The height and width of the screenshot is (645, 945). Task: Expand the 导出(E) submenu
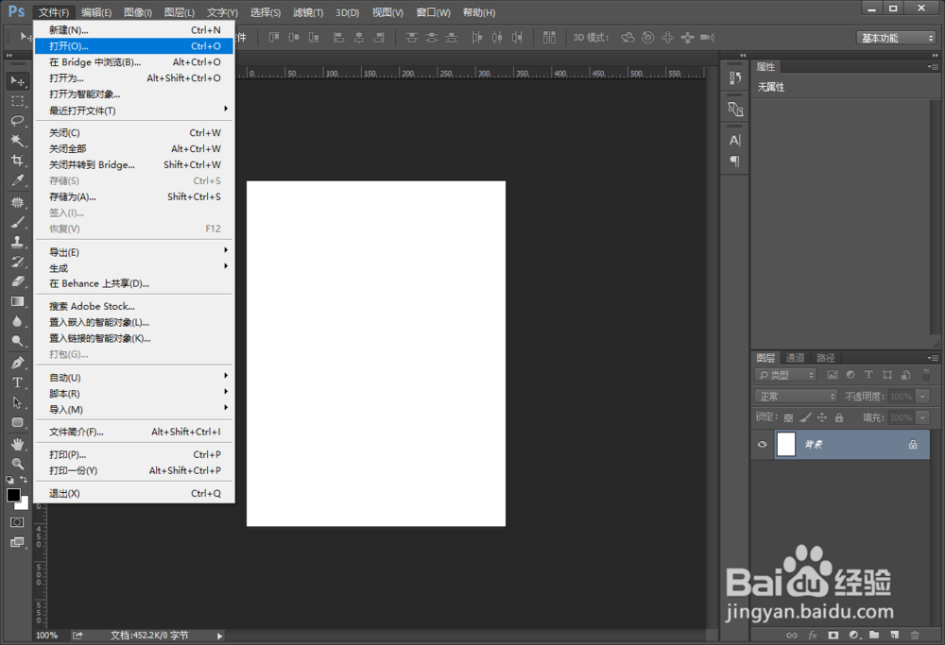point(134,252)
